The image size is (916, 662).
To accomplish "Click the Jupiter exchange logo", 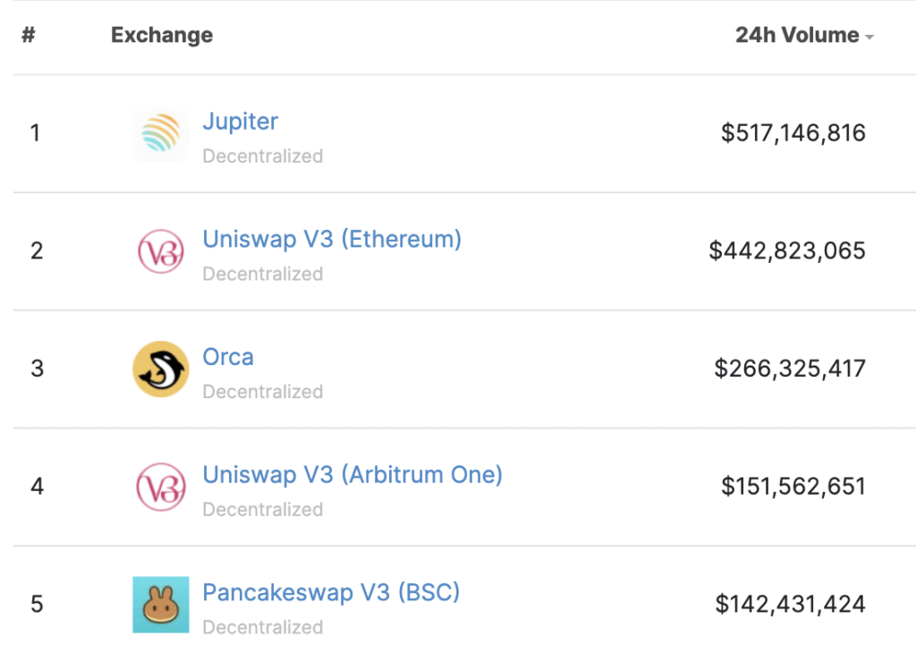I will [x=160, y=134].
